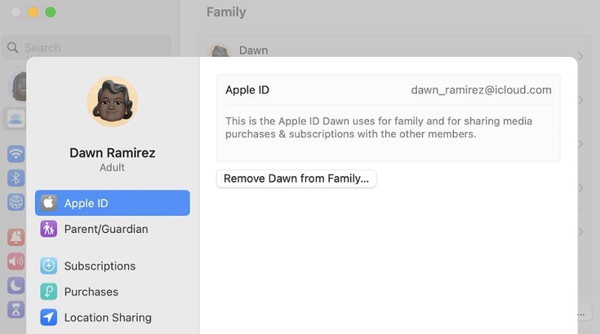Click the purple Parent/Guardian icon
Screen dimensions: 600x334
49,229
